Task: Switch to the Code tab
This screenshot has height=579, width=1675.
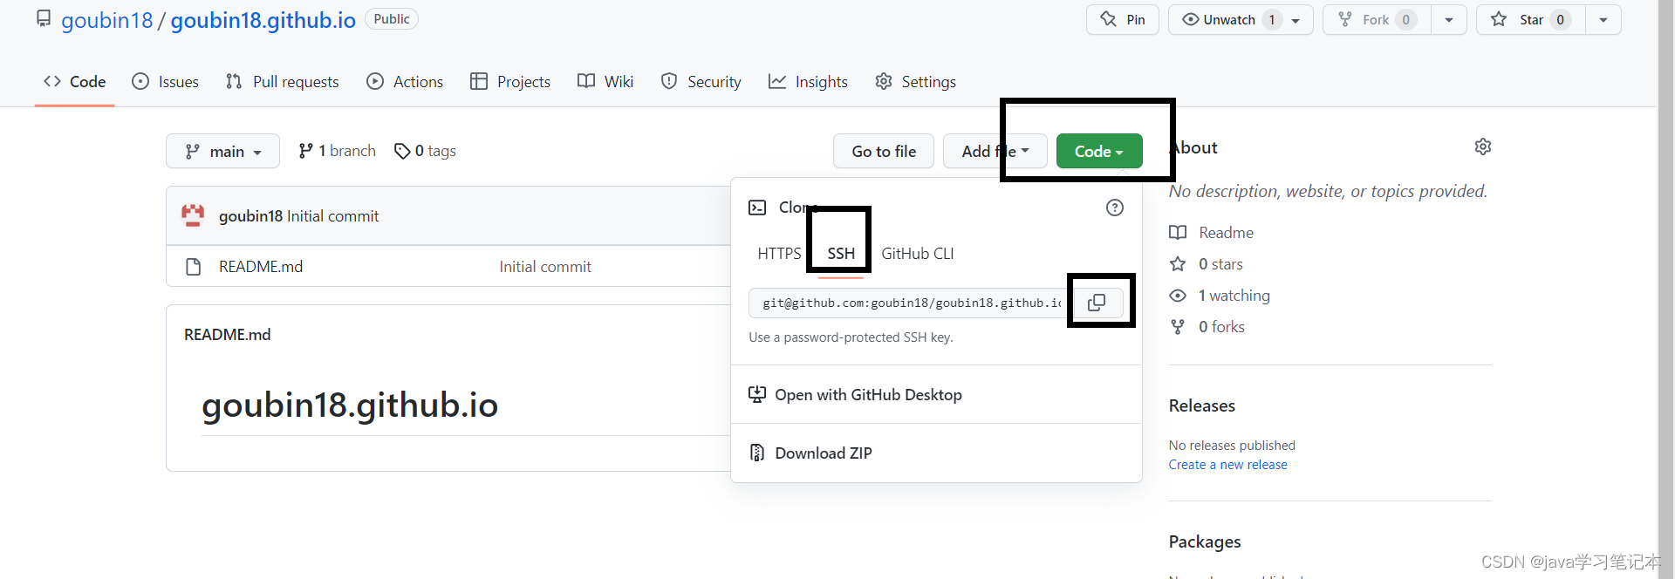Action: pyautogui.click(x=75, y=81)
